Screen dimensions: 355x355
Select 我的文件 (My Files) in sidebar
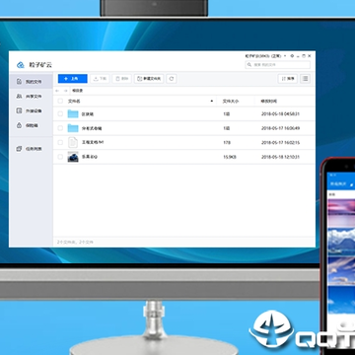(x=31, y=81)
